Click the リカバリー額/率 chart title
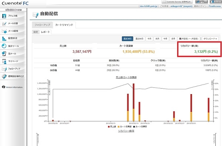 coord(126,131)
